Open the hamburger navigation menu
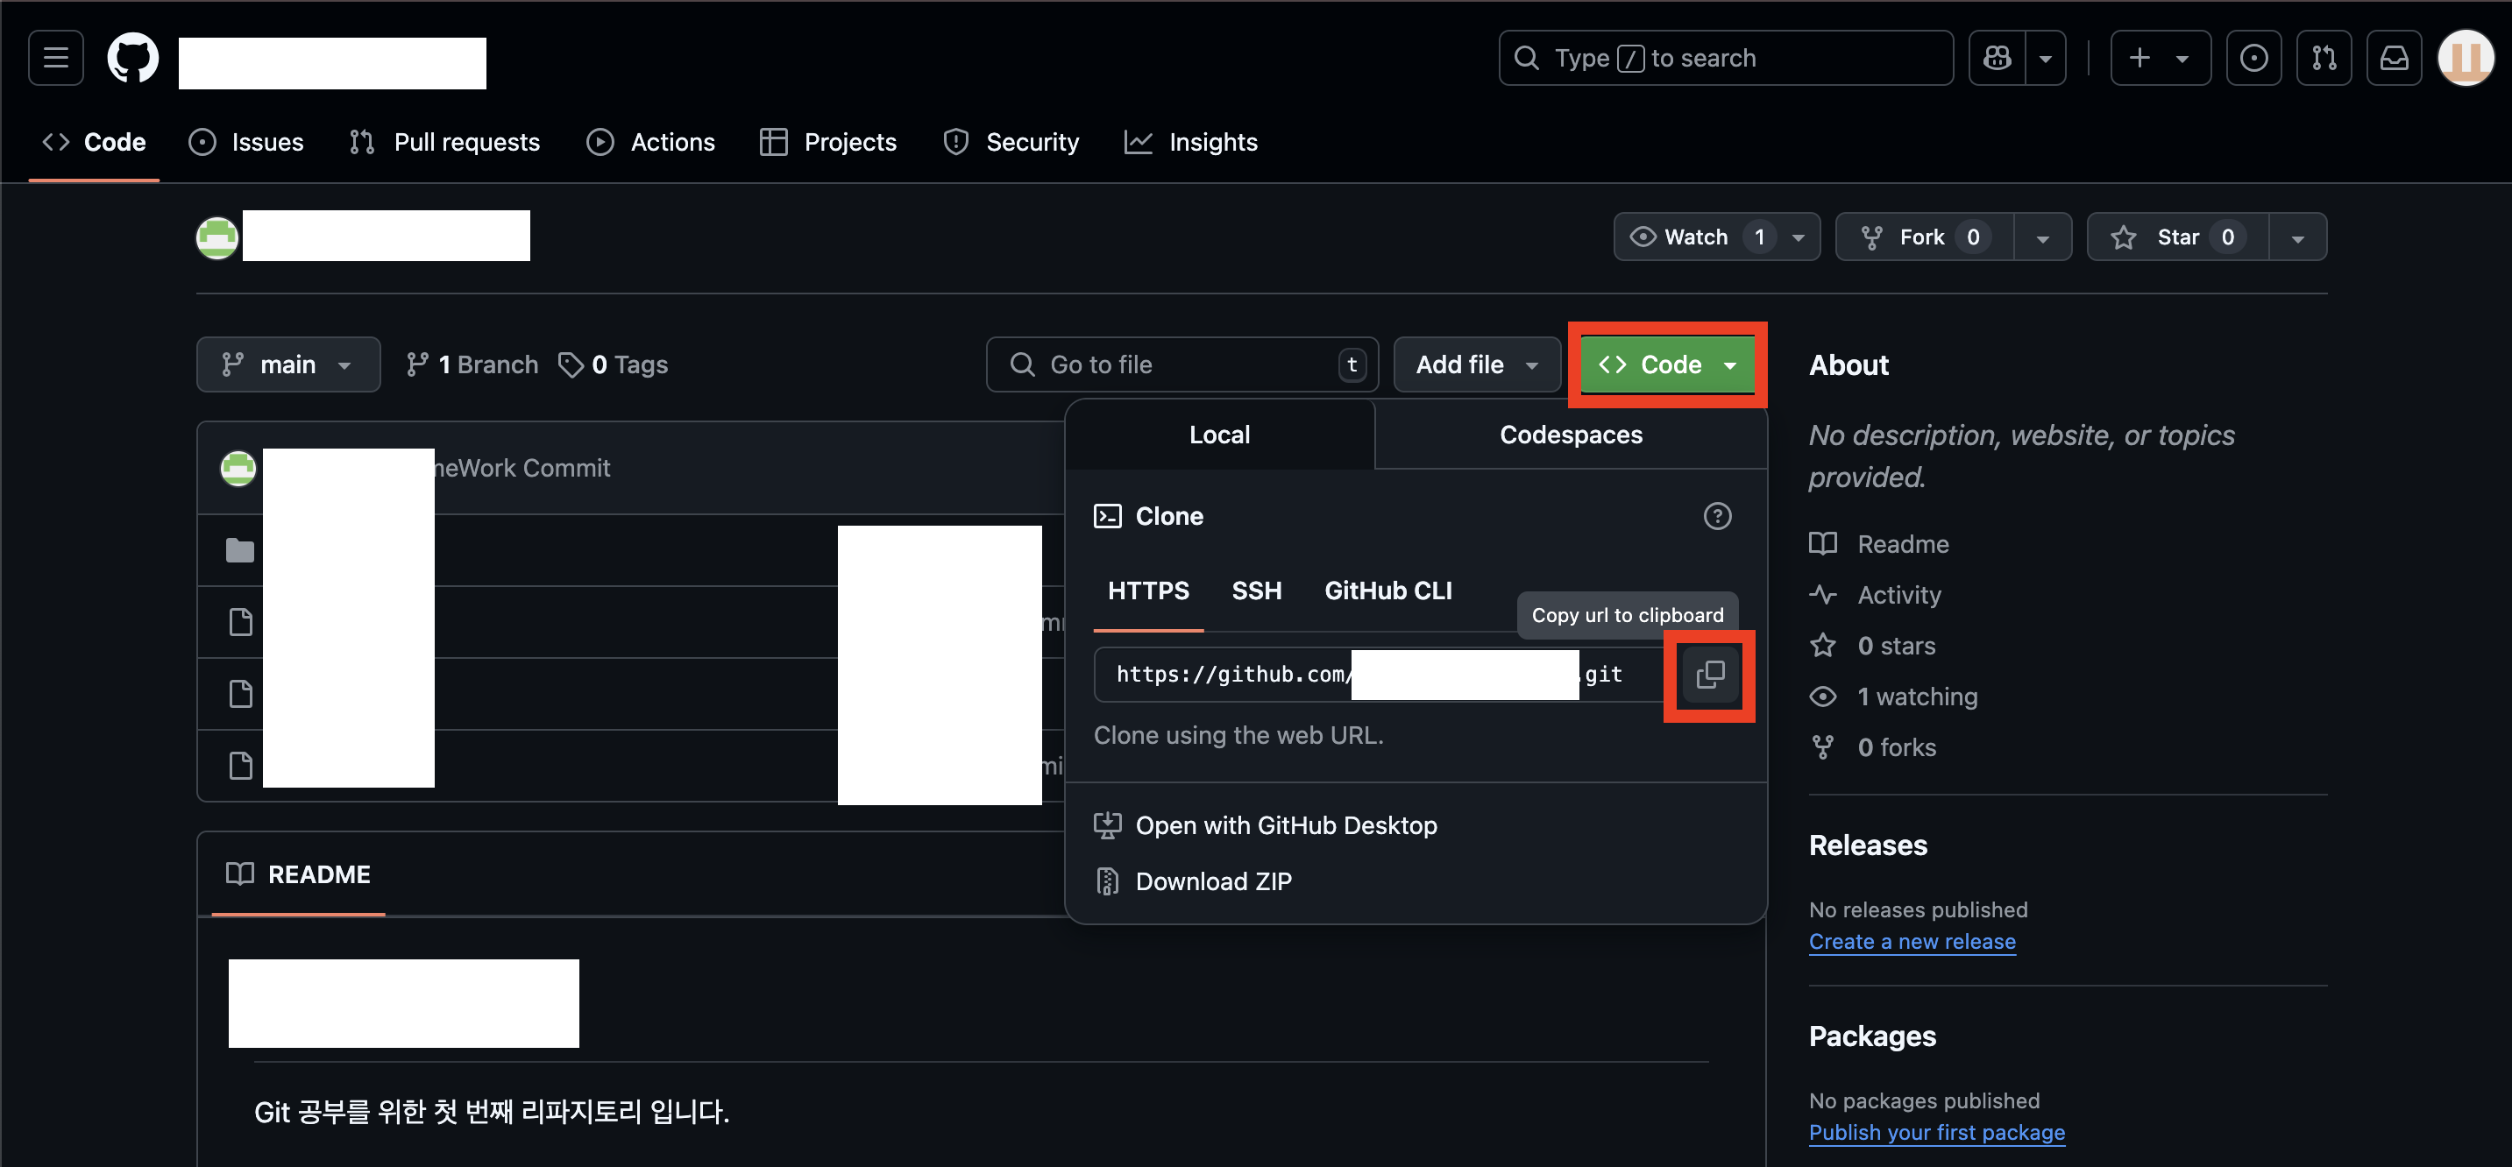Screen dimensions: 2512x1167 55,59
